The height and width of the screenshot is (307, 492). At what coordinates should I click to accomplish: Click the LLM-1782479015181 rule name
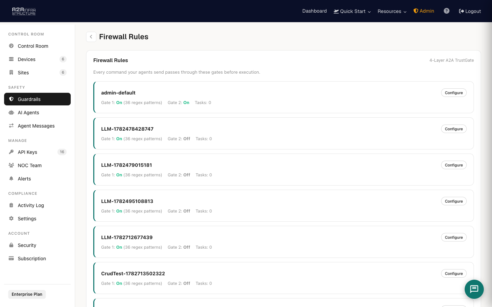pyautogui.click(x=126, y=165)
